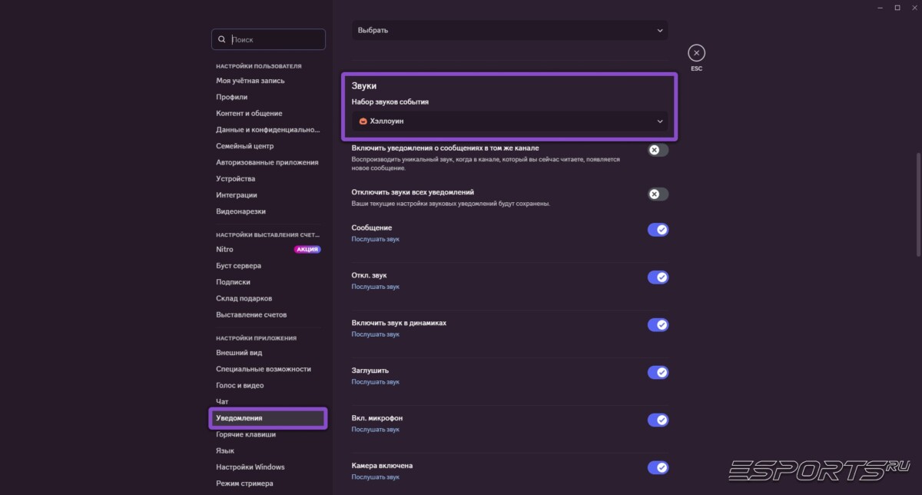Click "Послушать звук" under Сообщение
Viewport: 922px width, 495px height.
coord(375,239)
